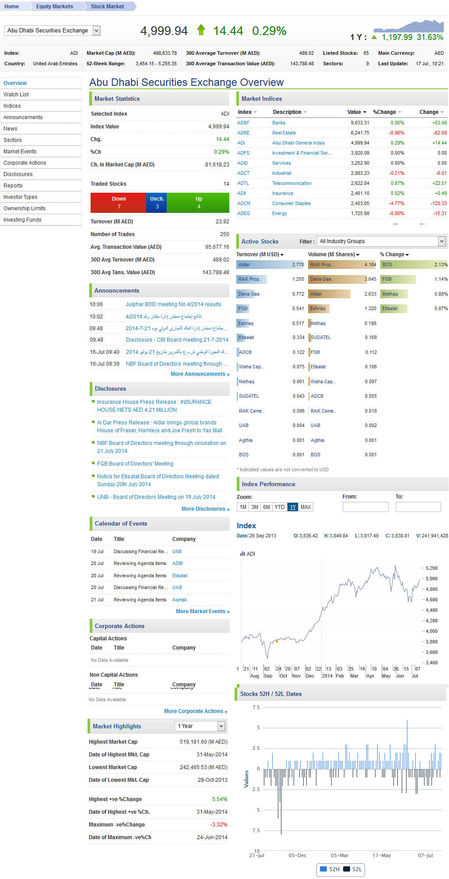
Task: Open the exchange selector dropdown arrow
Action: click(x=97, y=31)
